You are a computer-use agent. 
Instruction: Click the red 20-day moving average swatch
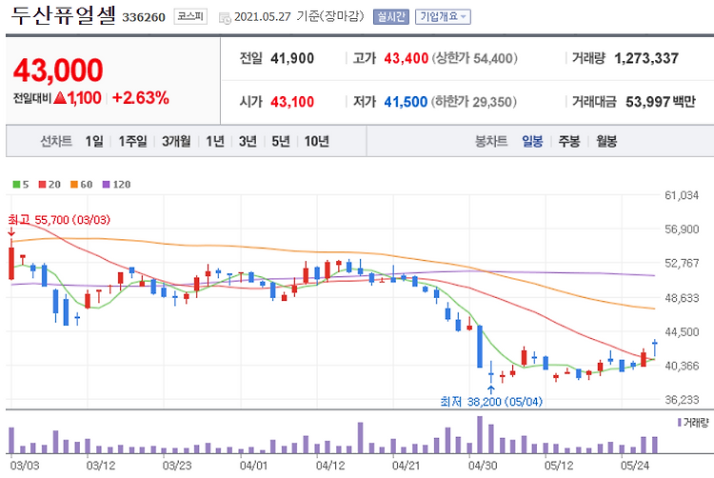[x=42, y=185]
